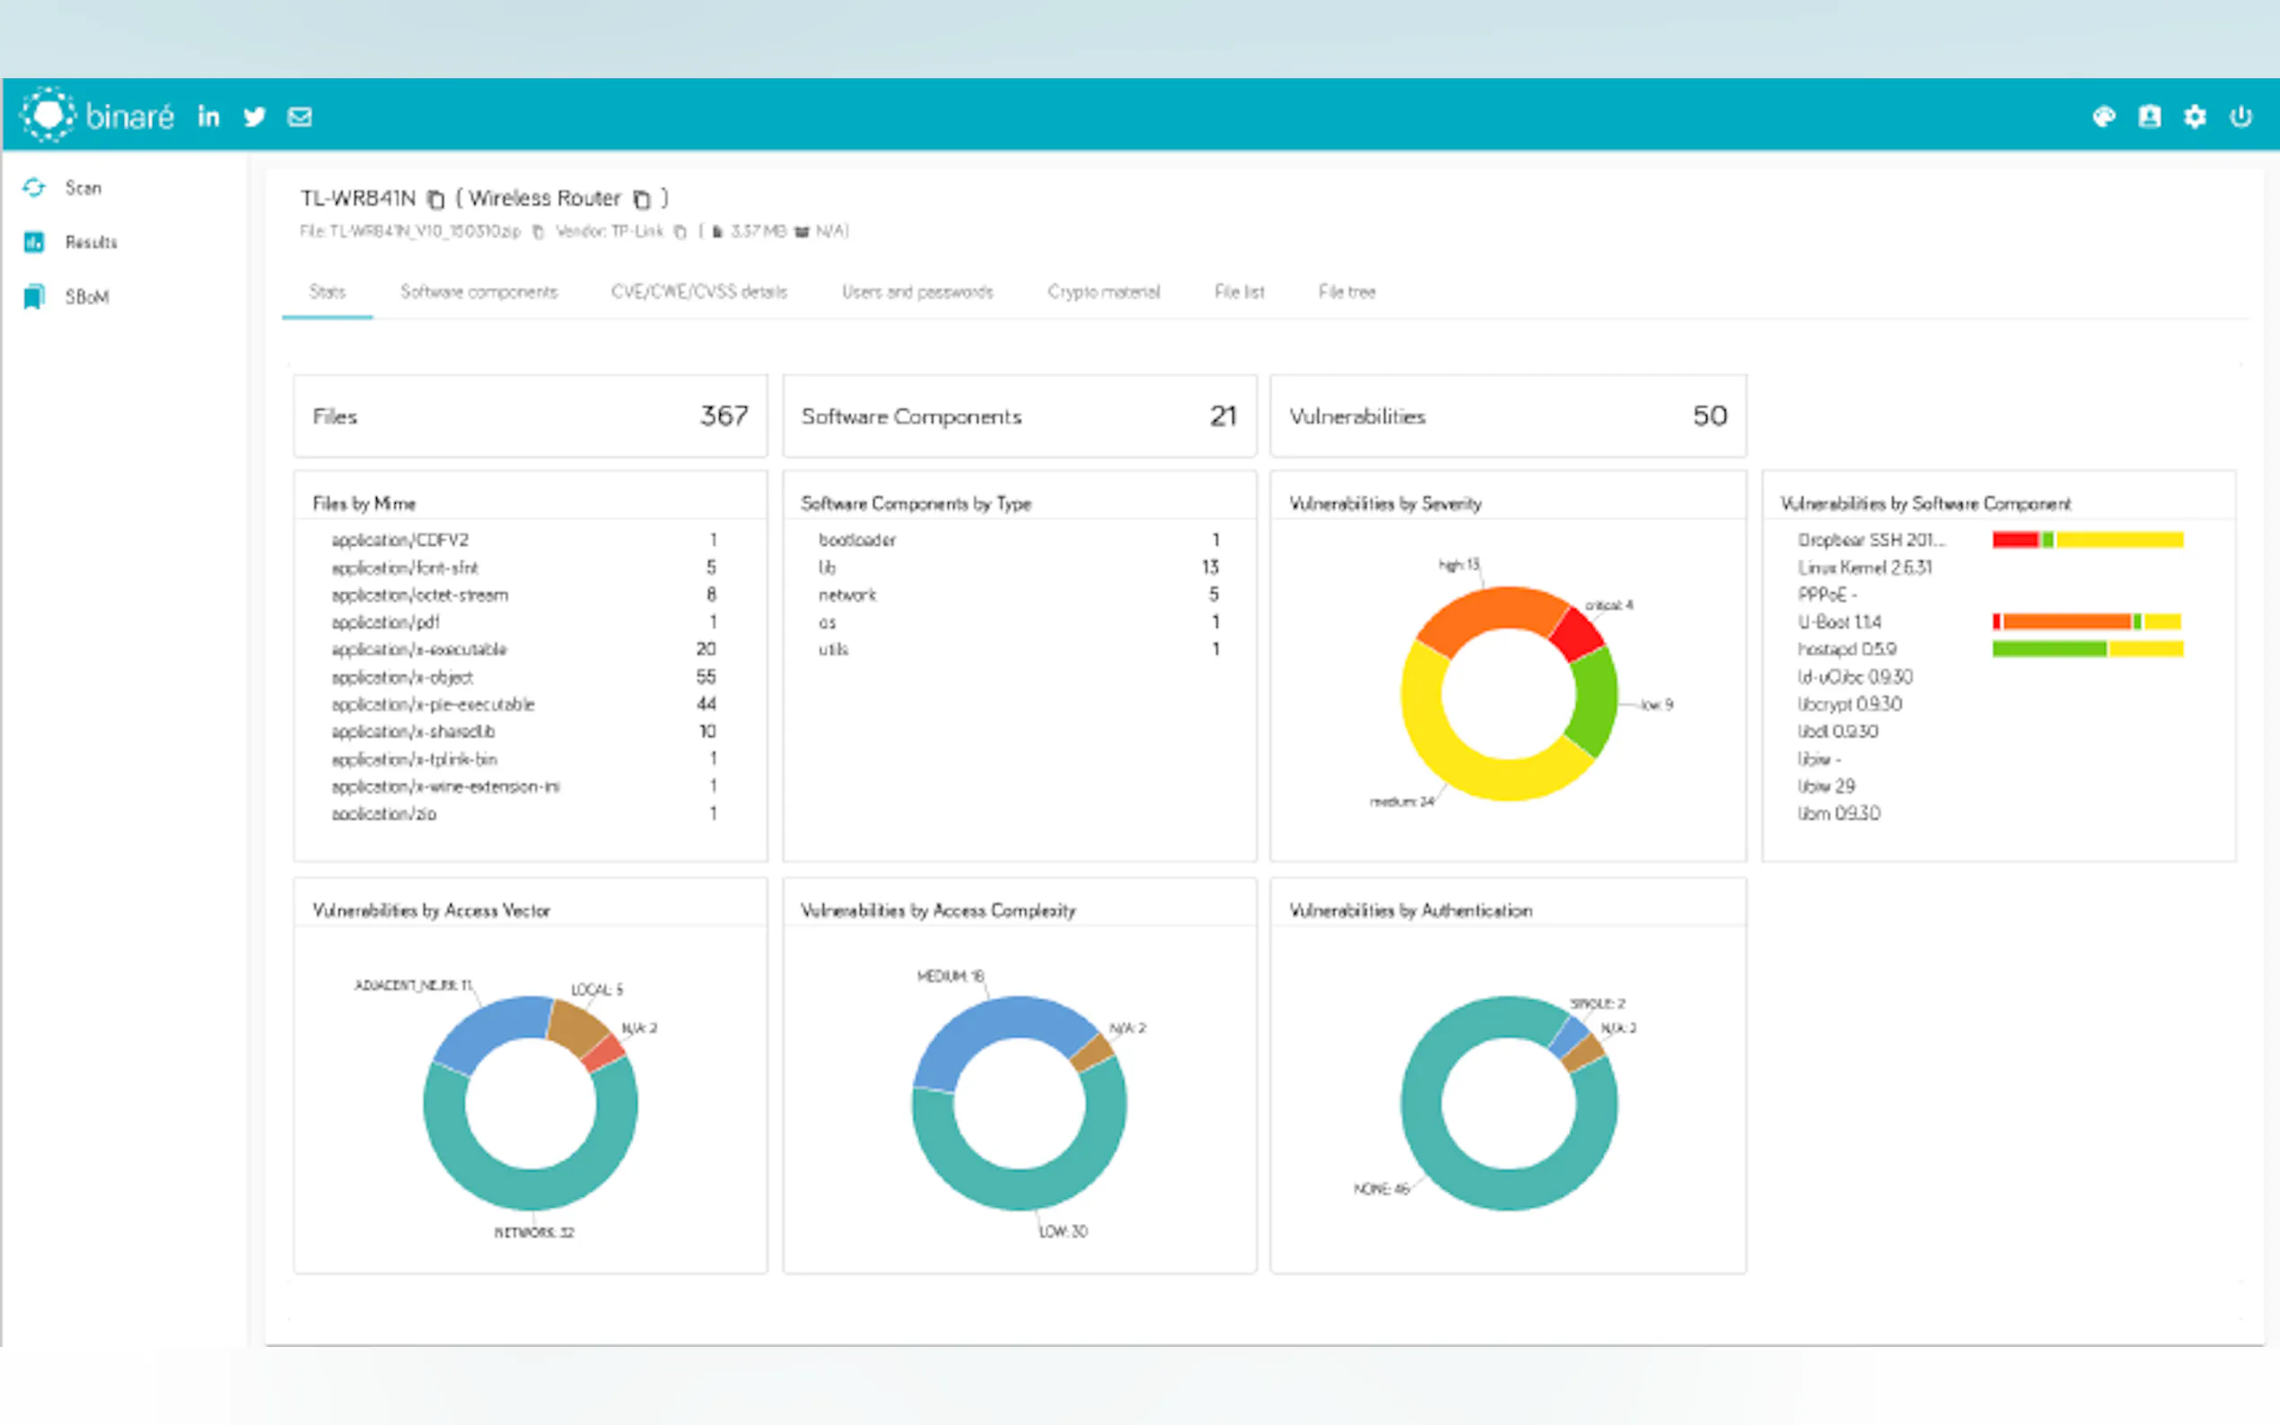This screenshot has height=1425, width=2280.
Task: Copy the TP-Link vendor name
Action: (x=680, y=232)
